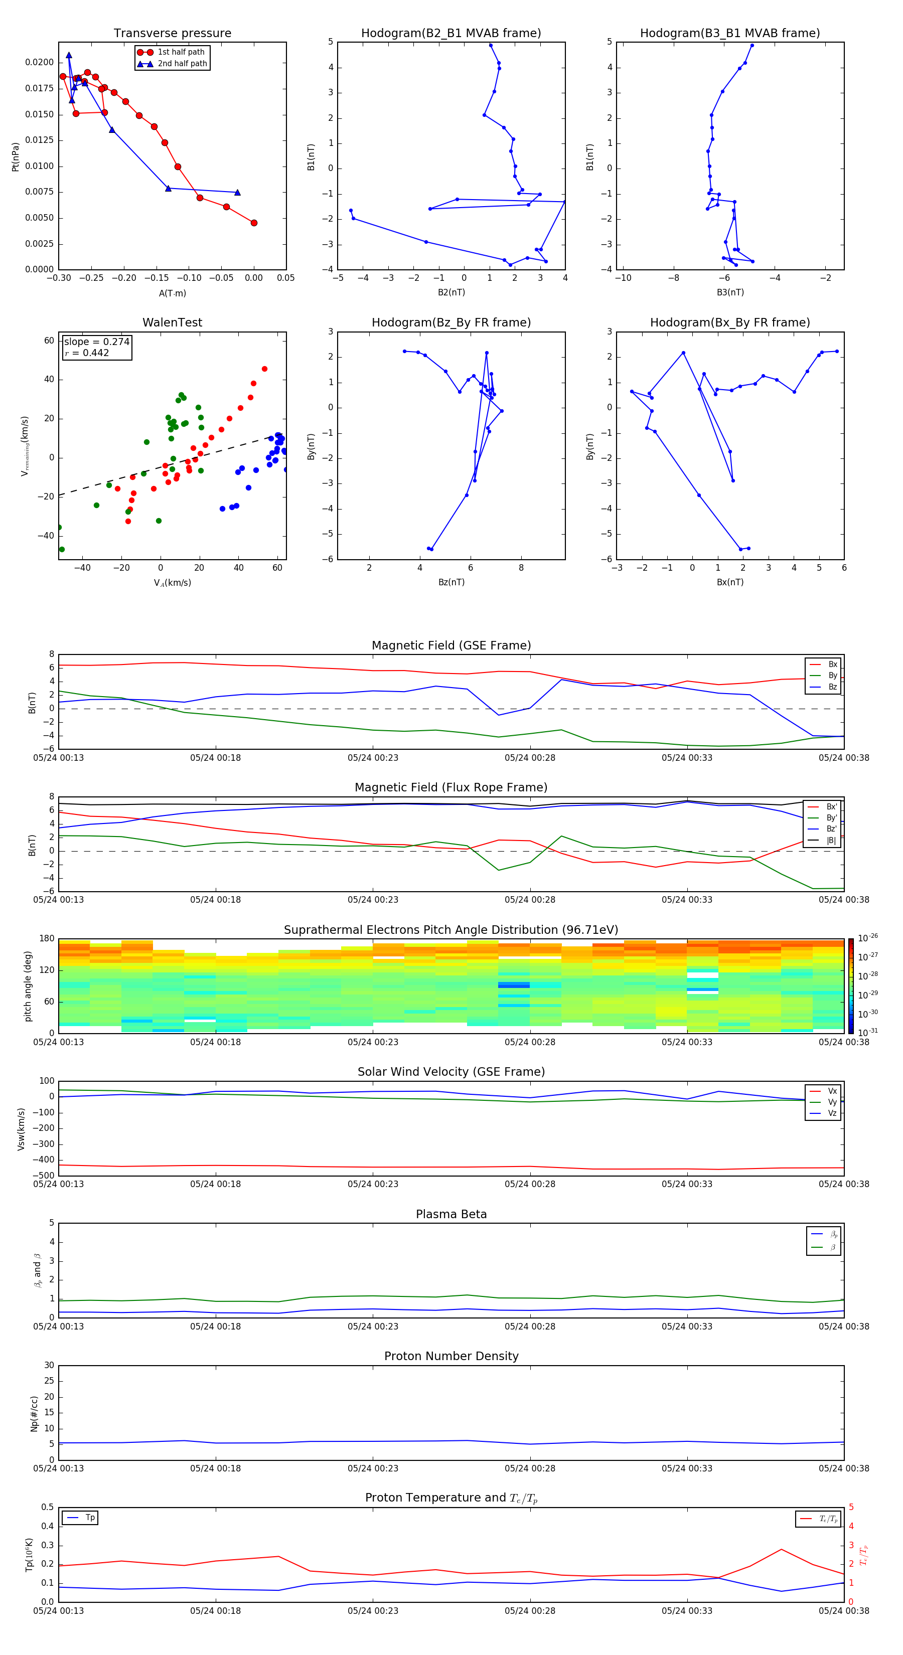Click 'Magnetic Field (GSE Frame)' title
903x1655 pixels.
(451, 645)
